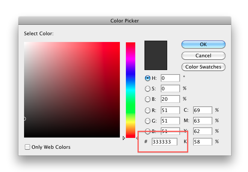The image size is (248, 172).
Task: Select the R red radio button
Action: [x=148, y=110]
